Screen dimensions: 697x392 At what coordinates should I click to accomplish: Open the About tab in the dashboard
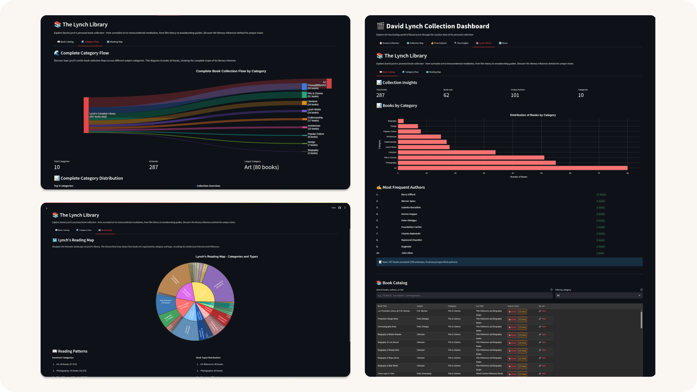(503, 43)
